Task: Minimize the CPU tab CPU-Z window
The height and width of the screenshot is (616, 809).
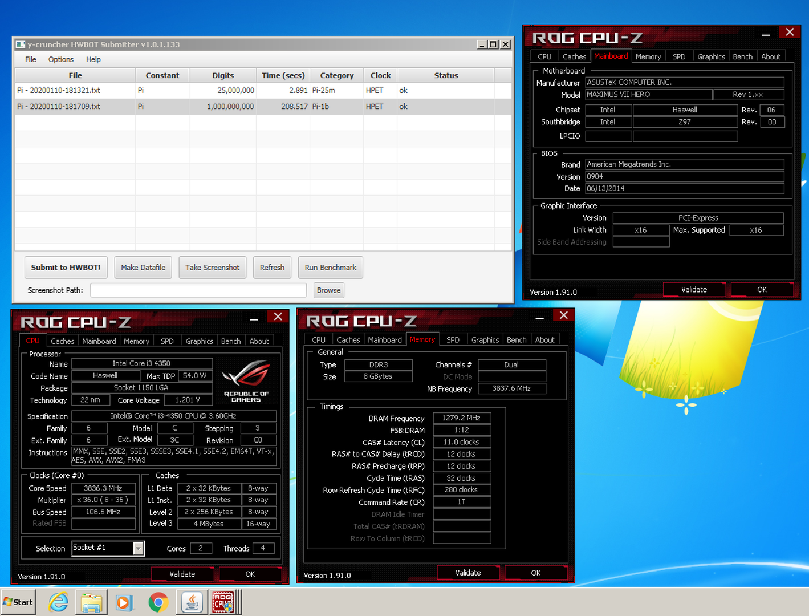Action: click(254, 318)
